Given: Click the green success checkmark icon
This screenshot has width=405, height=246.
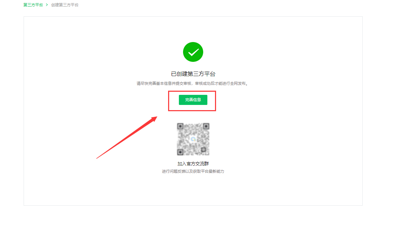Looking at the screenshot, I should pos(193,52).
